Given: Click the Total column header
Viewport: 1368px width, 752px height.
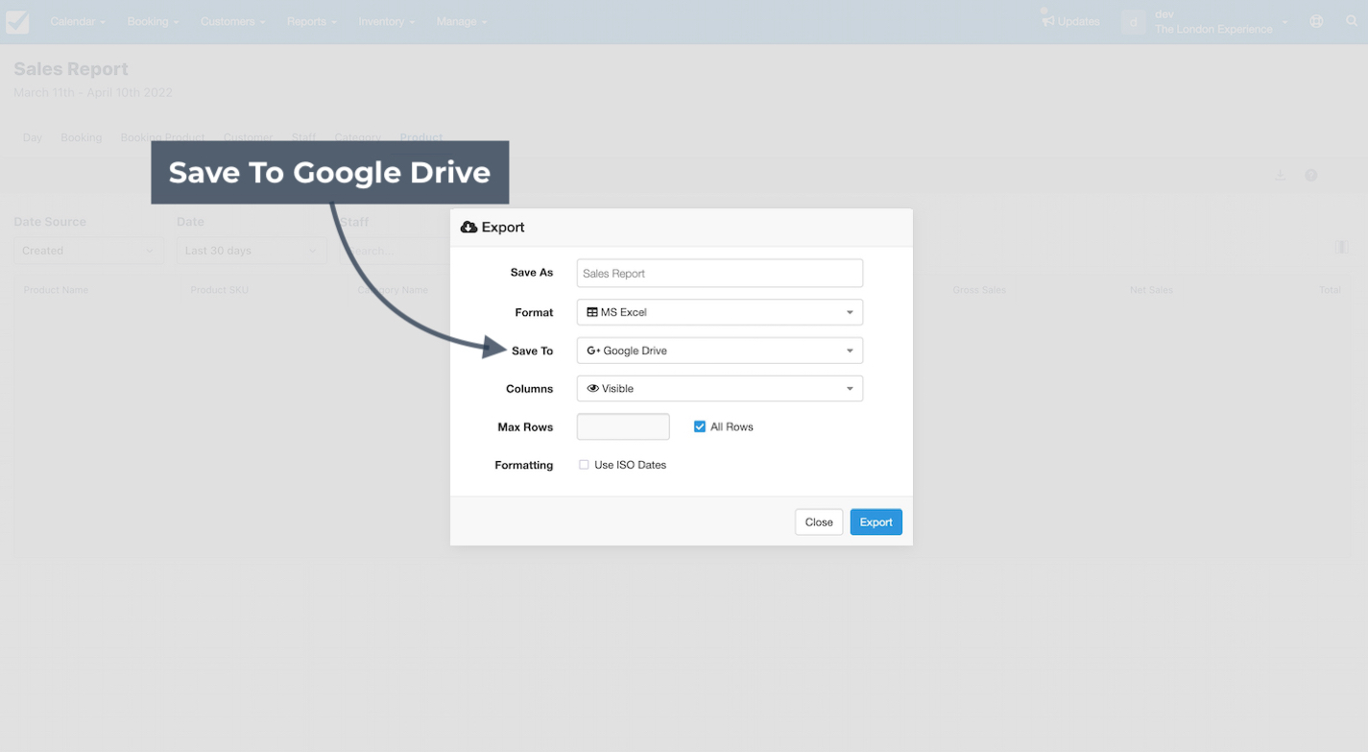Looking at the screenshot, I should (1330, 290).
